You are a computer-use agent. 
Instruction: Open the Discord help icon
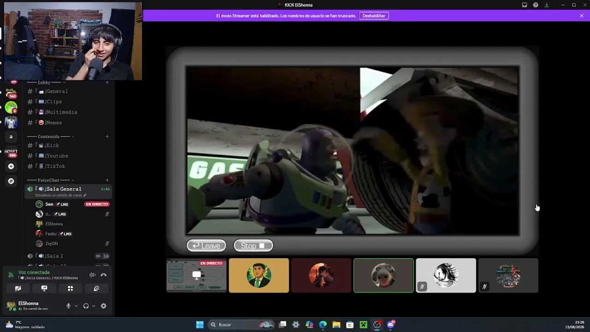[536, 5]
